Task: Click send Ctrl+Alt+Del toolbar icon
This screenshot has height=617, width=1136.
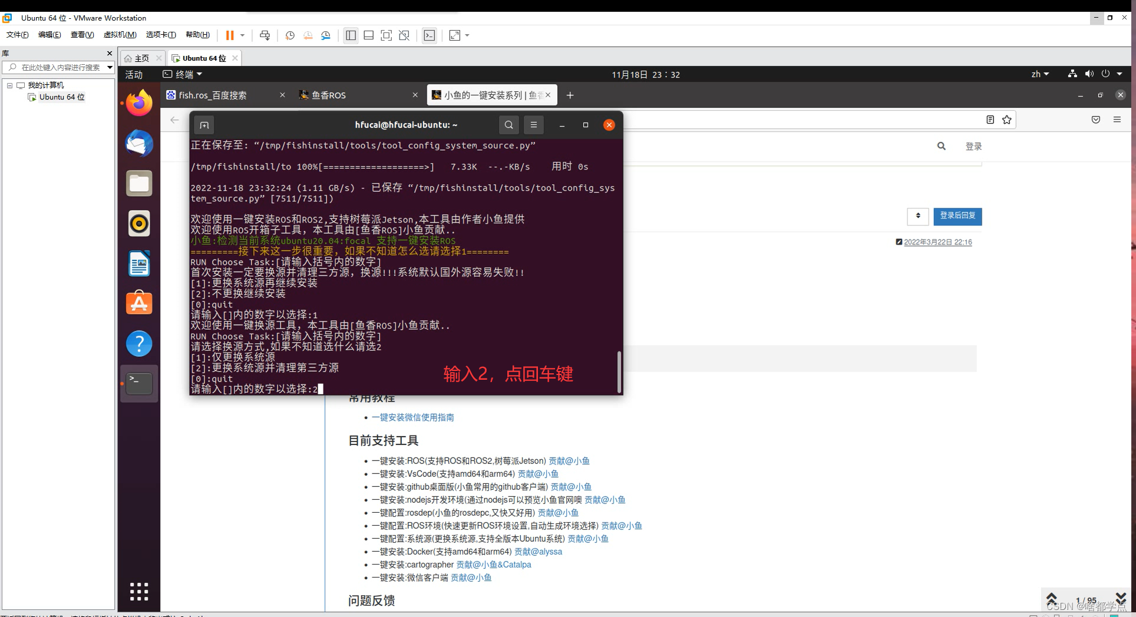Action: tap(265, 35)
